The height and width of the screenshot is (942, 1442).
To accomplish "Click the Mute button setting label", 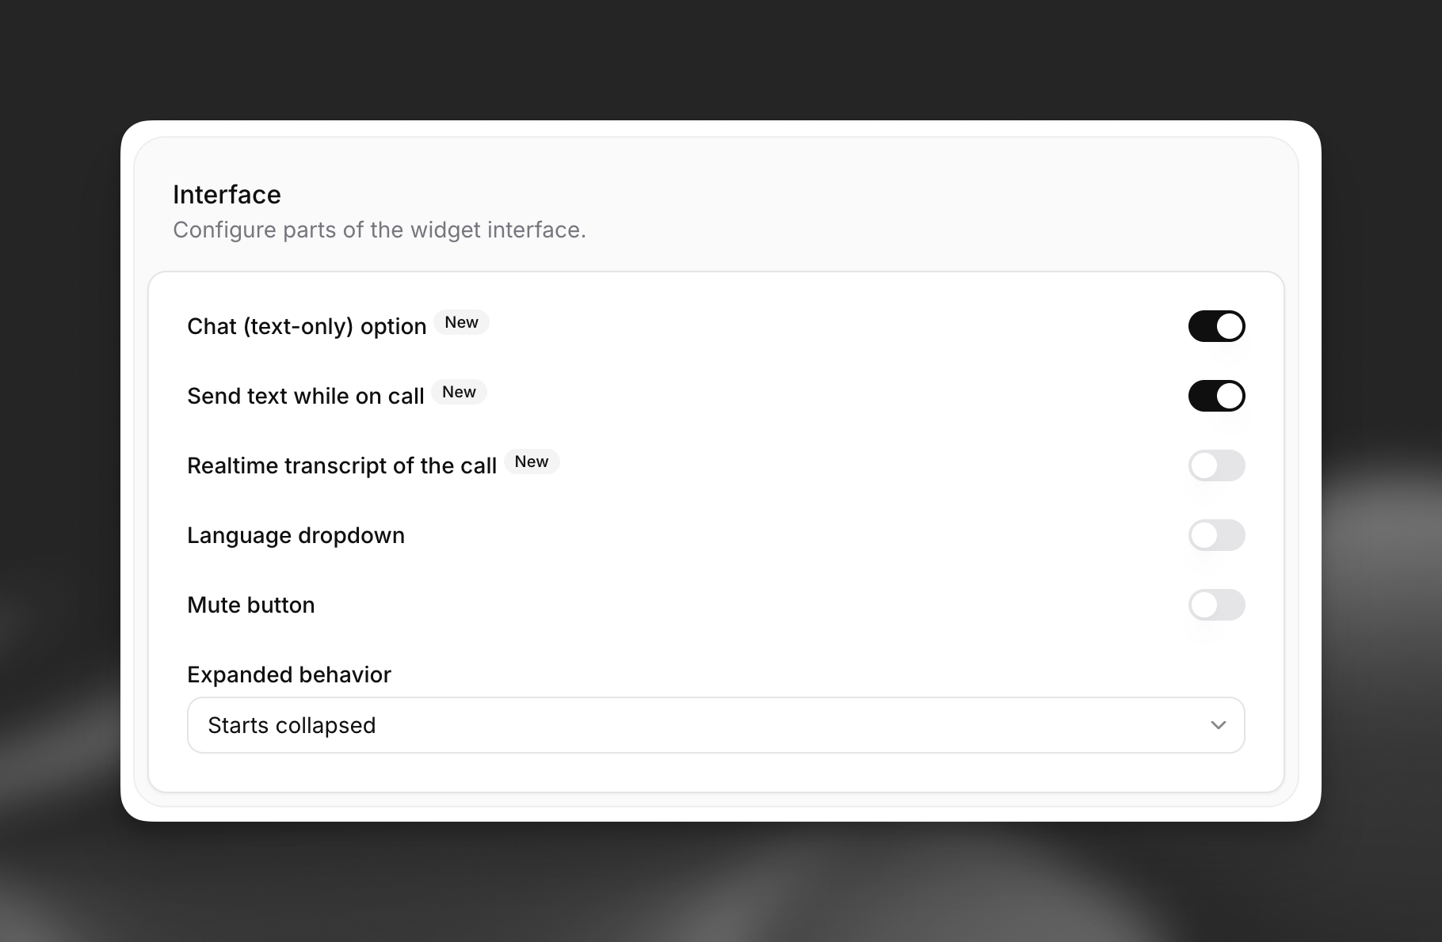I will tap(250, 605).
